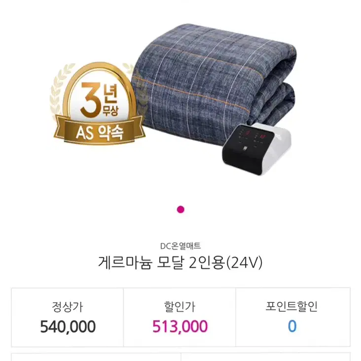The width and height of the screenshot is (361, 361).
Task: Click the 게르마늄 모달 2인용(24V) product title
Action: coord(180,263)
